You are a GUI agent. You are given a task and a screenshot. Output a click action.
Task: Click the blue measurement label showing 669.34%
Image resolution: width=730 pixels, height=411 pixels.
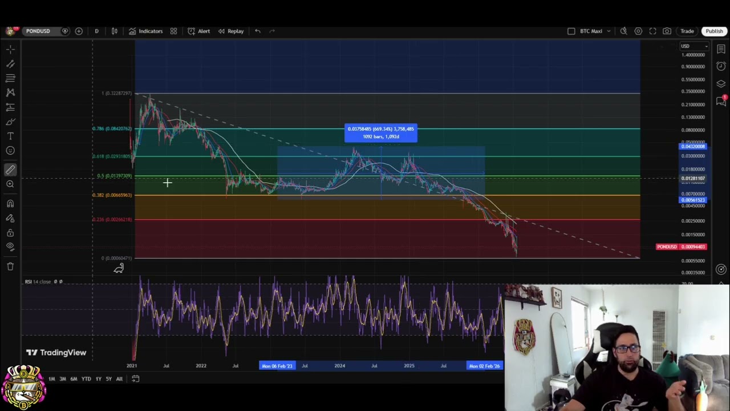tap(381, 133)
